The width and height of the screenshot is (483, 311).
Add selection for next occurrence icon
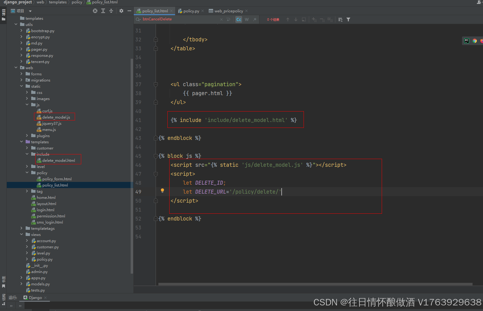click(x=314, y=19)
